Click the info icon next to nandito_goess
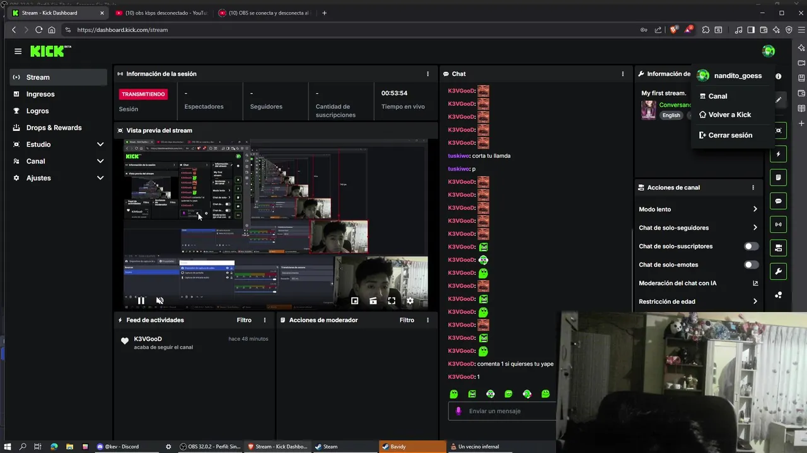Viewport: 807px width, 453px height. click(x=779, y=76)
